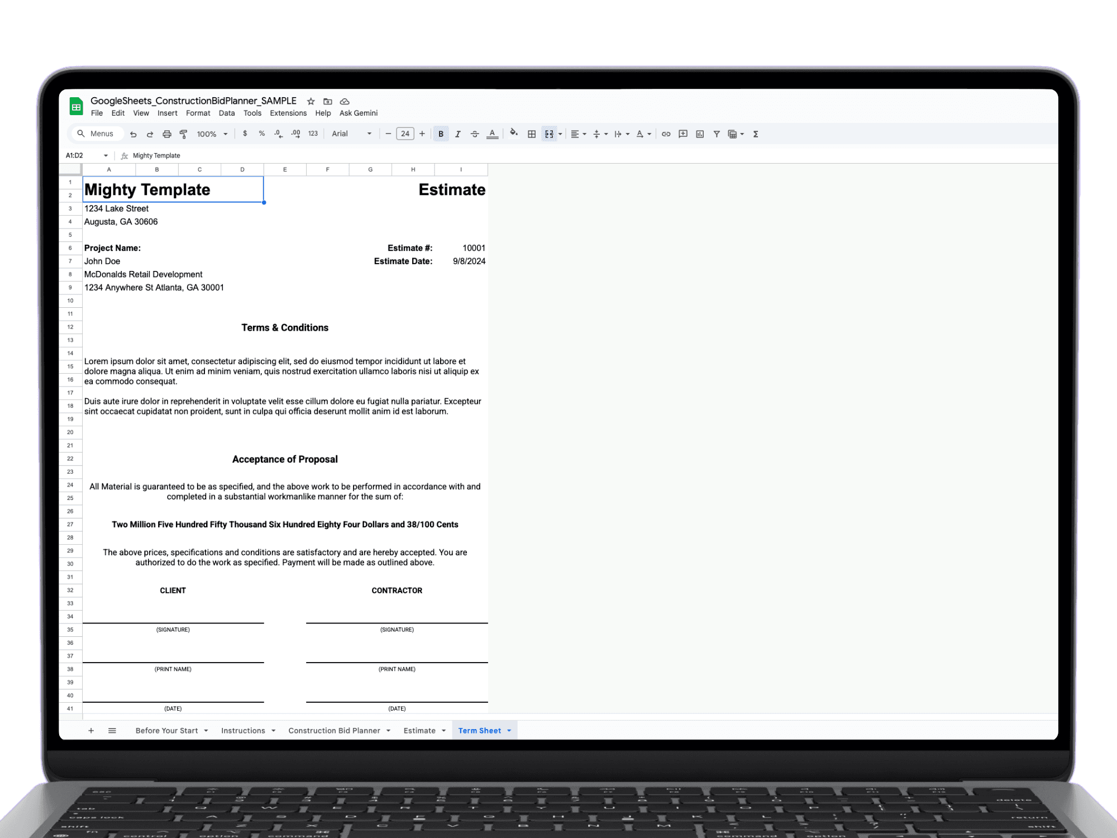Screen dimensions: 1117x838
Task: Open the filter views table icon
Action: click(x=732, y=134)
